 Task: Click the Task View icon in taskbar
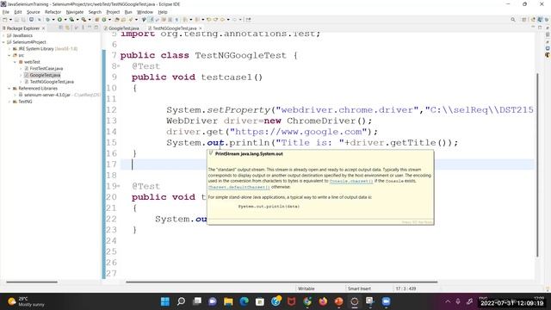coord(197,301)
